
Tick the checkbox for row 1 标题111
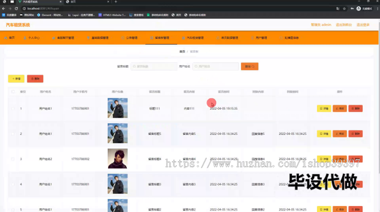coord(13,108)
